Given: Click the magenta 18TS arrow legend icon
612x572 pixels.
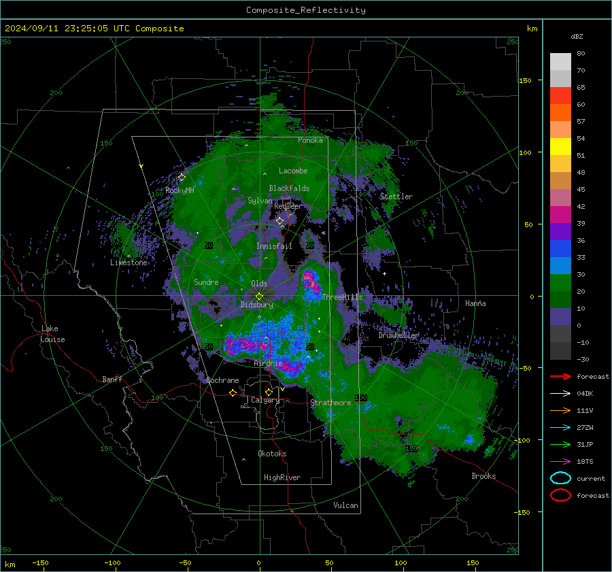Looking at the screenshot, I should 560,462.
